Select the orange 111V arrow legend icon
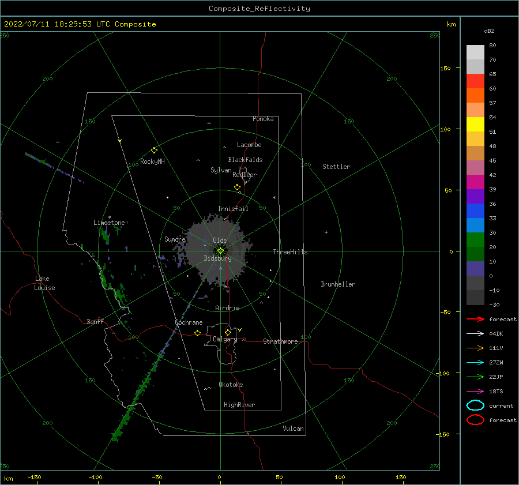Image resolution: width=519 pixels, height=485 pixels. pyautogui.click(x=475, y=348)
